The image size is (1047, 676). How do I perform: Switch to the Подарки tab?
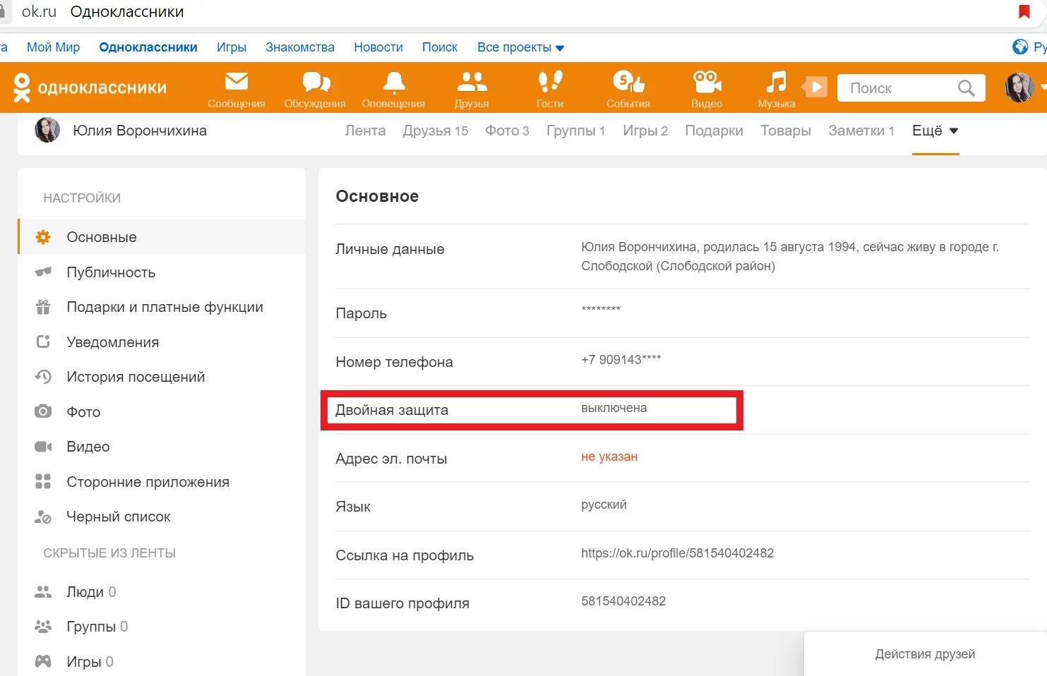pyautogui.click(x=714, y=131)
